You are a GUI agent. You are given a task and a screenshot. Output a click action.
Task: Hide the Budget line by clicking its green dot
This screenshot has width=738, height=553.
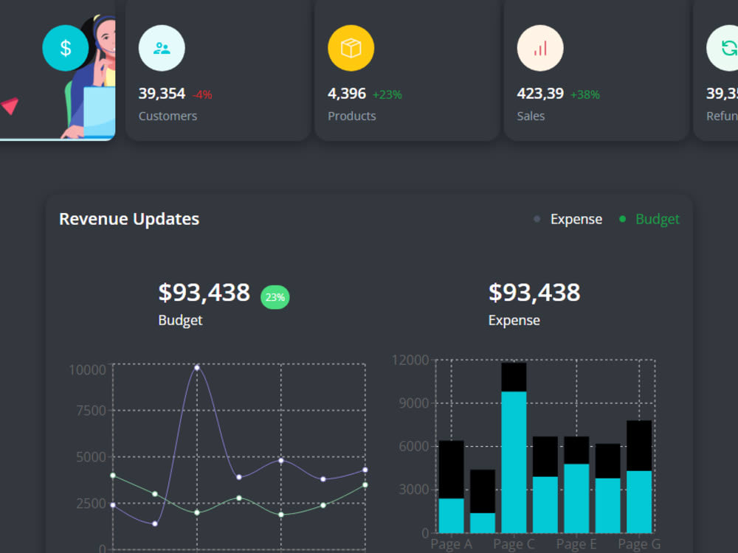click(622, 219)
